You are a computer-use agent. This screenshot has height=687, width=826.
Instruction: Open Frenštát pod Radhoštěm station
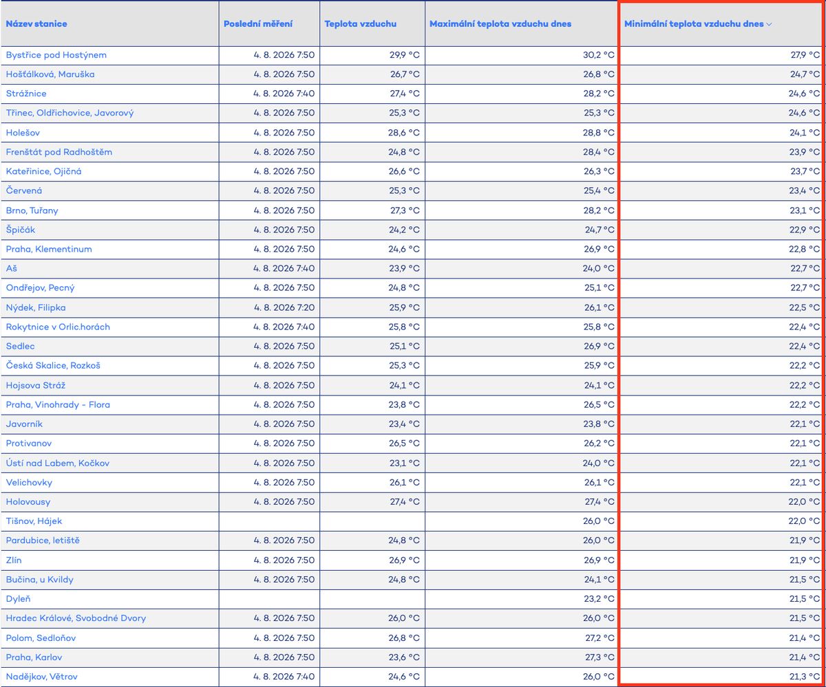tap(59, 152)
